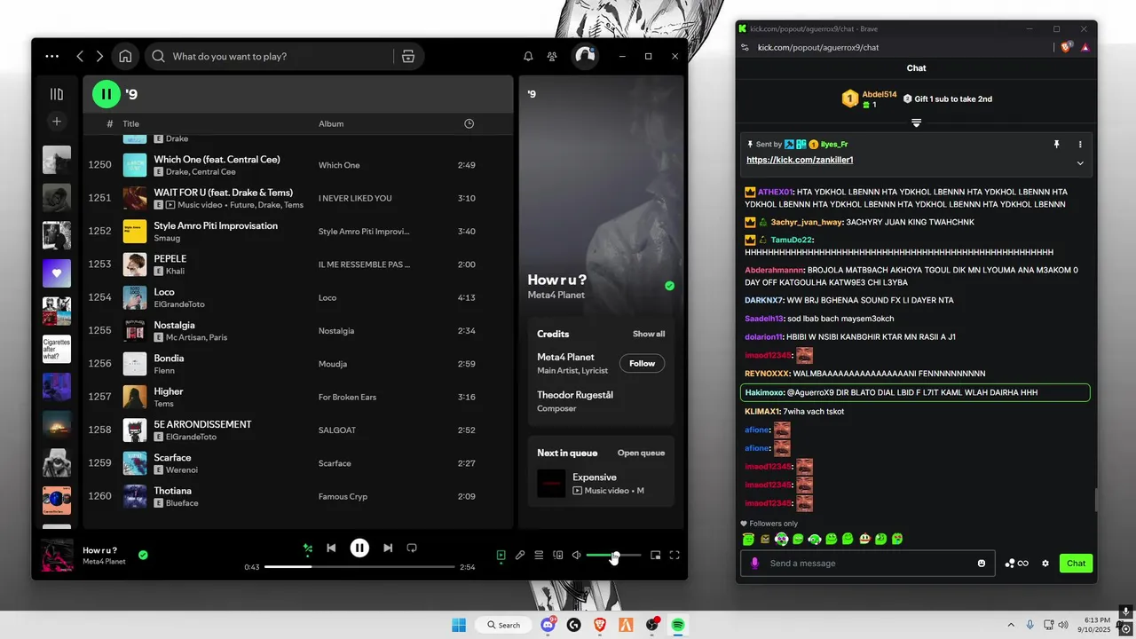
Task: Open Spotify profile avatar menu
Action: (x=585, y=56)
